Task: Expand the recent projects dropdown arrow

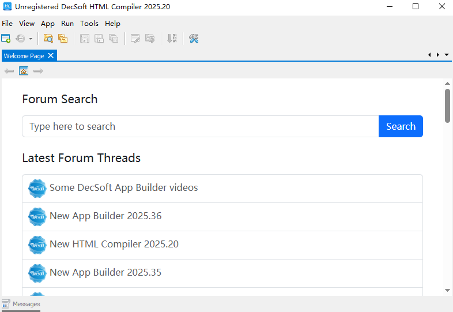Action: (31, 39)
